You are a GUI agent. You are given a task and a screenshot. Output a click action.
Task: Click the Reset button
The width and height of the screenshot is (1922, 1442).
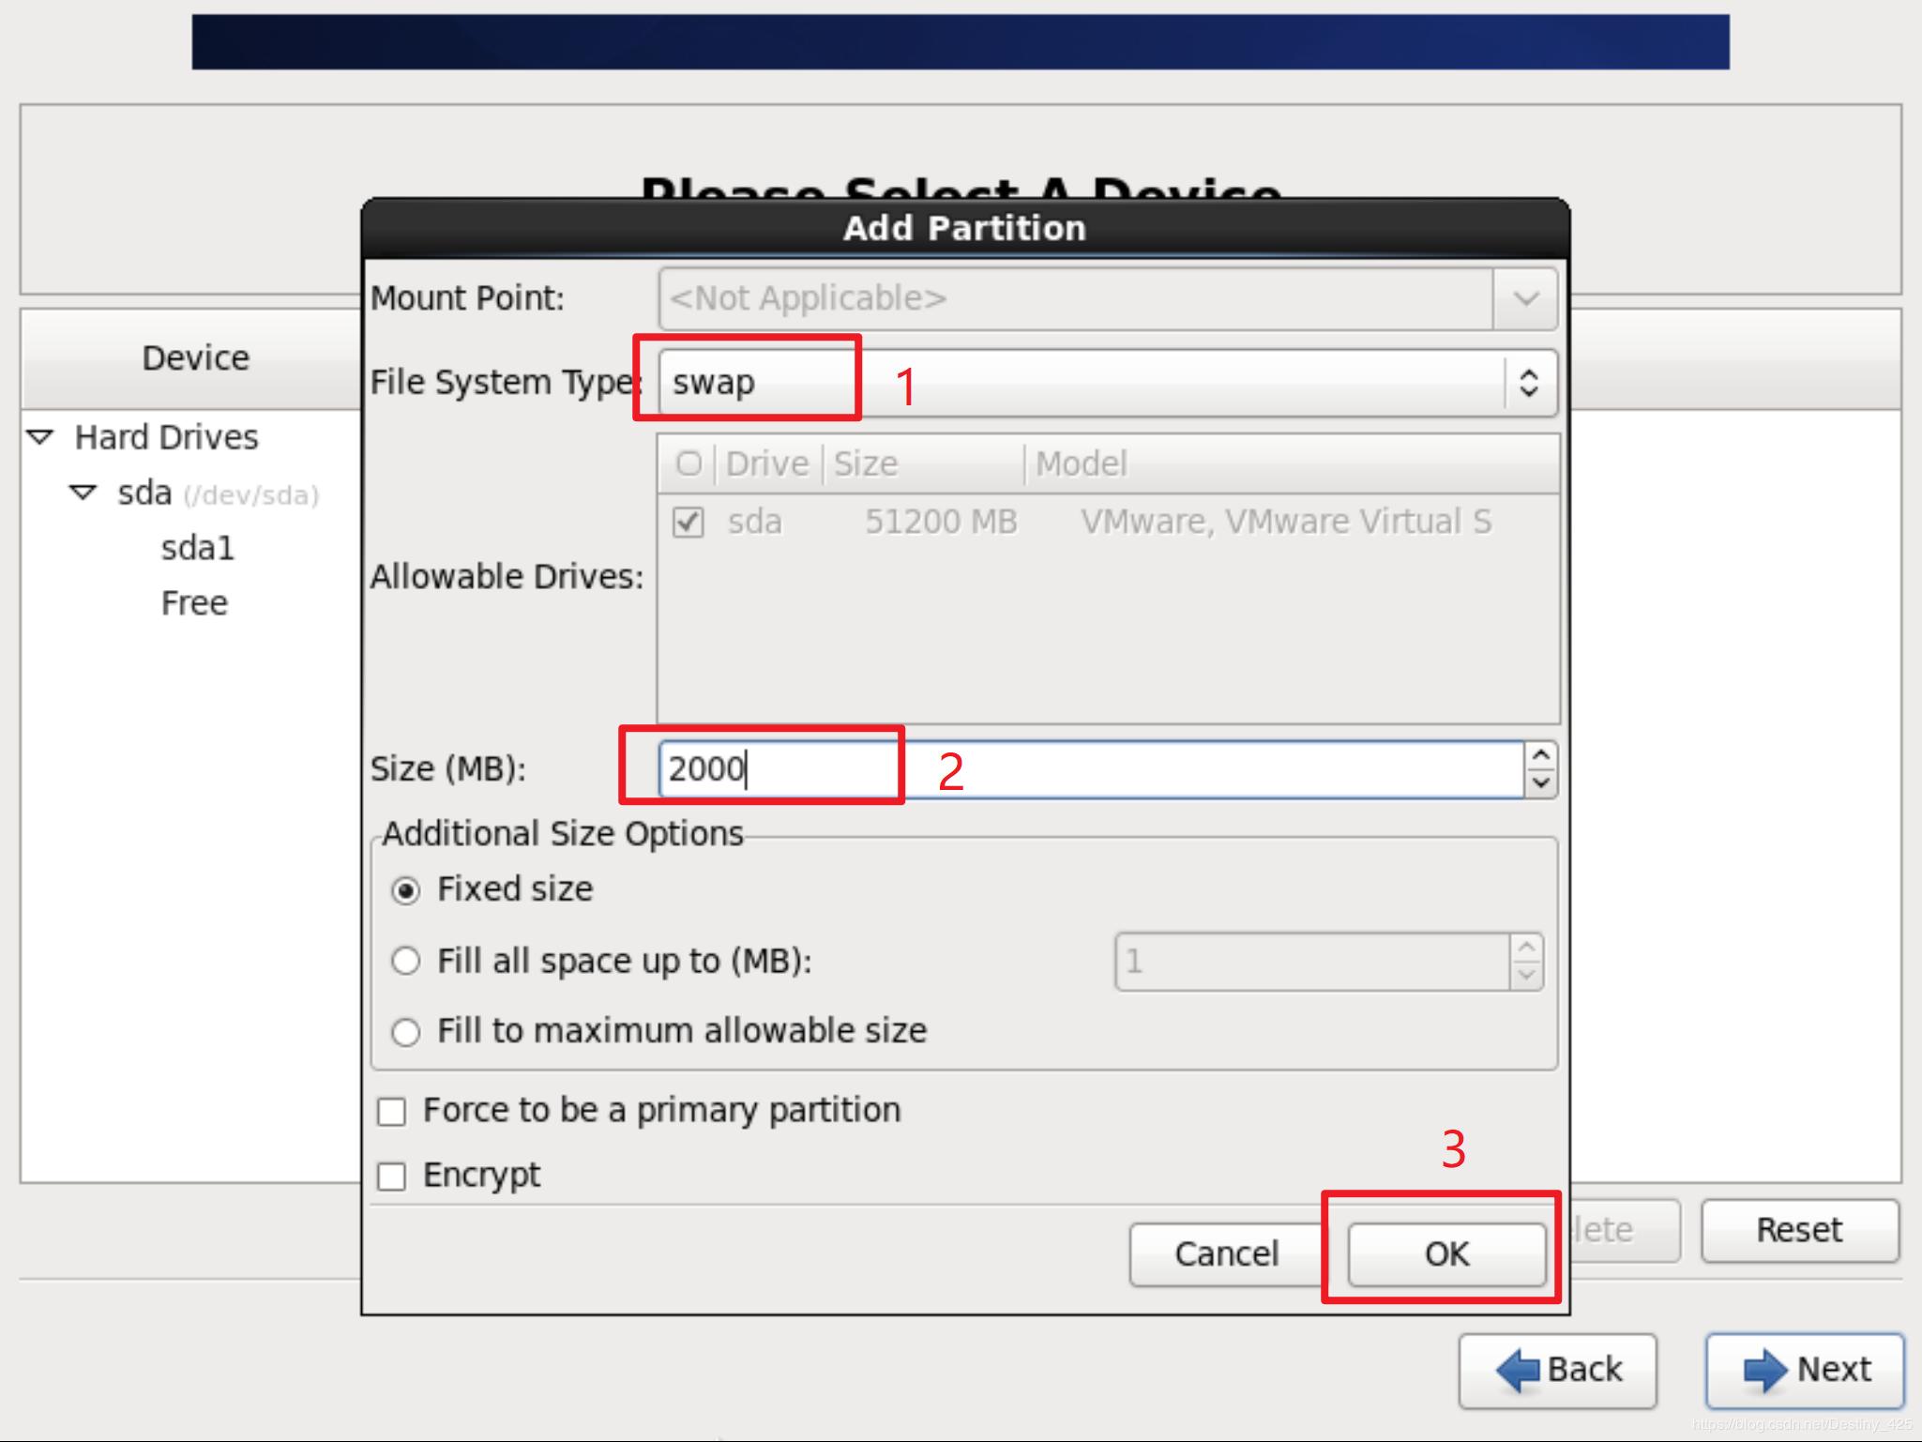pyautogui.click(x=1798, y=1230)
